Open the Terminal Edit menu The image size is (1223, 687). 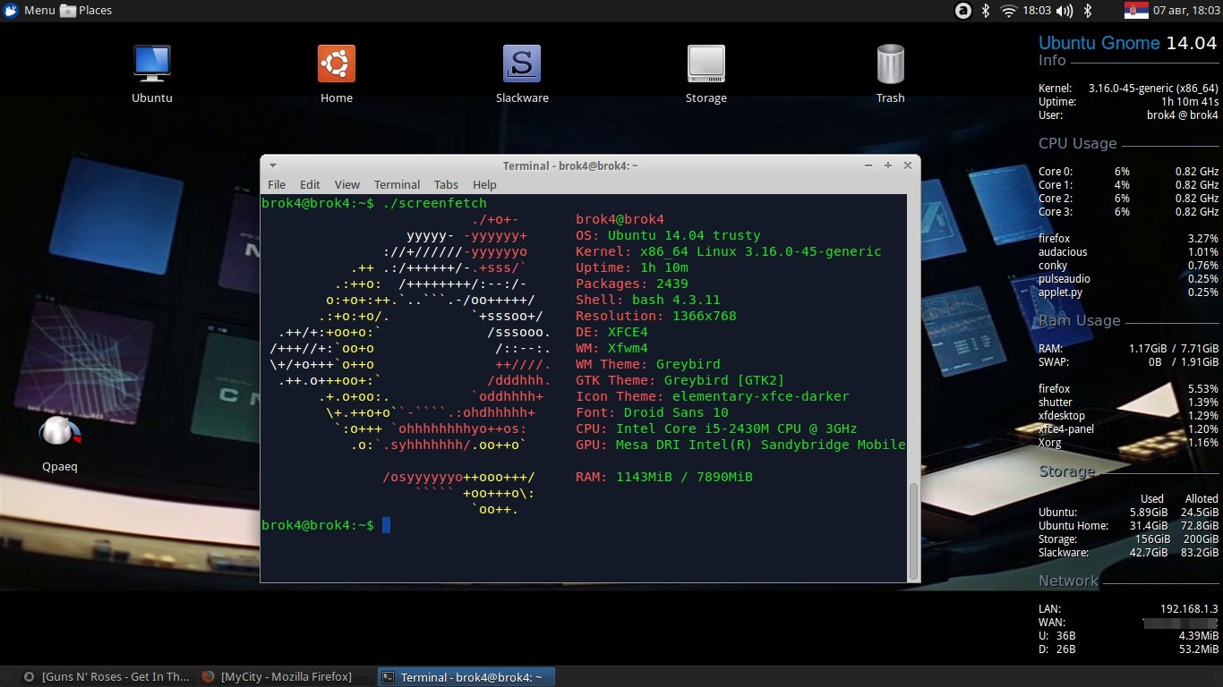point(310,184)
